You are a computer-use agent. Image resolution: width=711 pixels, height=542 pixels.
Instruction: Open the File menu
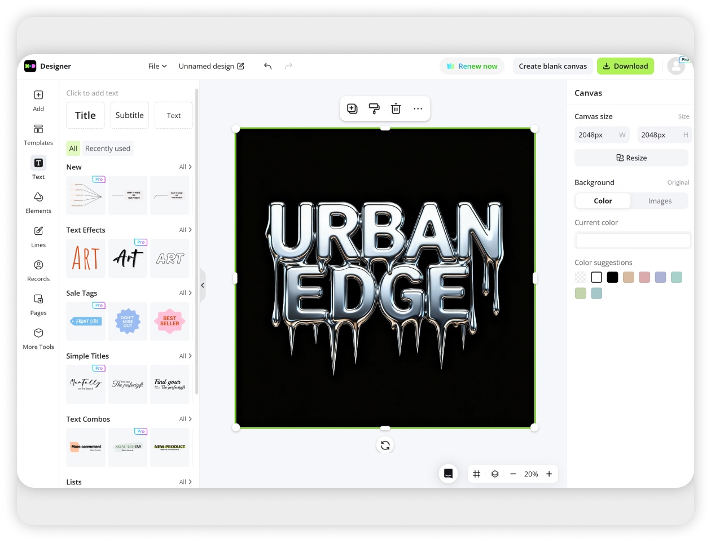pyautogui.click(x=157, y=66)
